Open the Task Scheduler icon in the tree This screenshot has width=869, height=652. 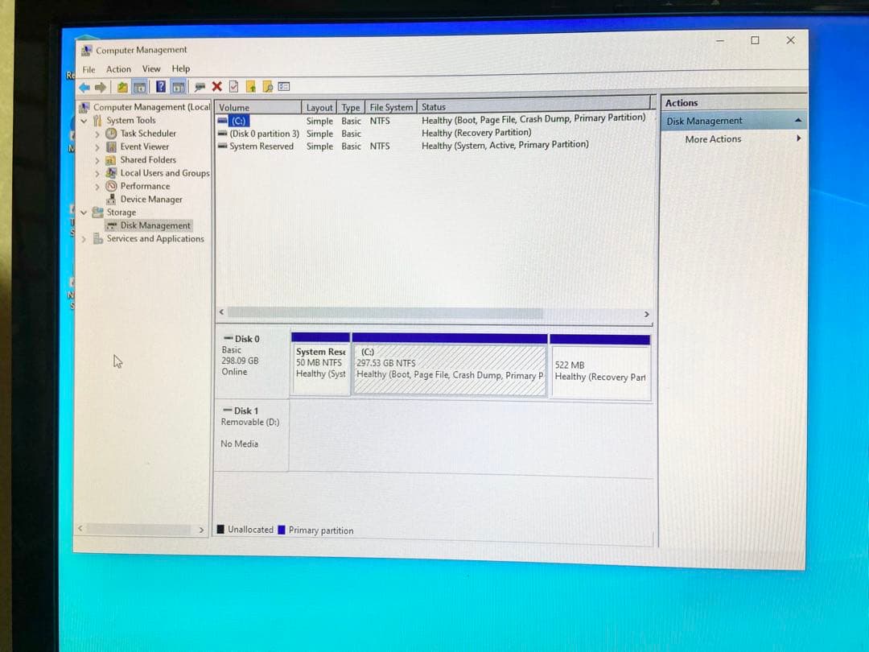111,134
